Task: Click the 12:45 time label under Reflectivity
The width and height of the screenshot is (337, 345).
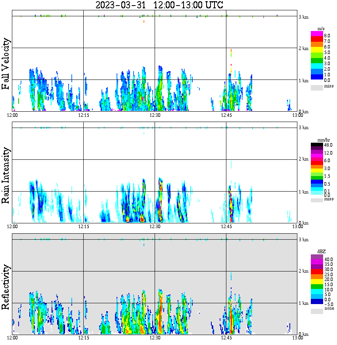Action: point(226,338)
